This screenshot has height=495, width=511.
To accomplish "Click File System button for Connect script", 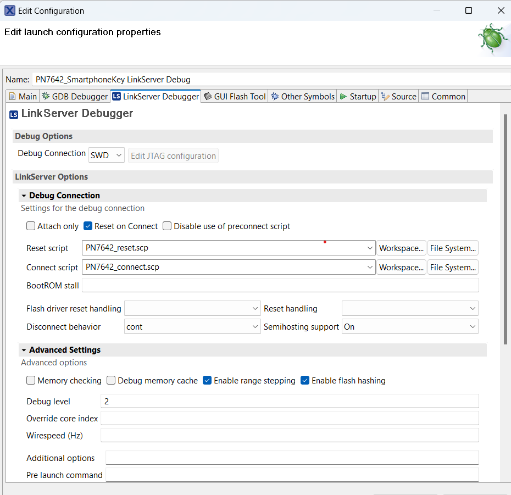I will point(453,267).
